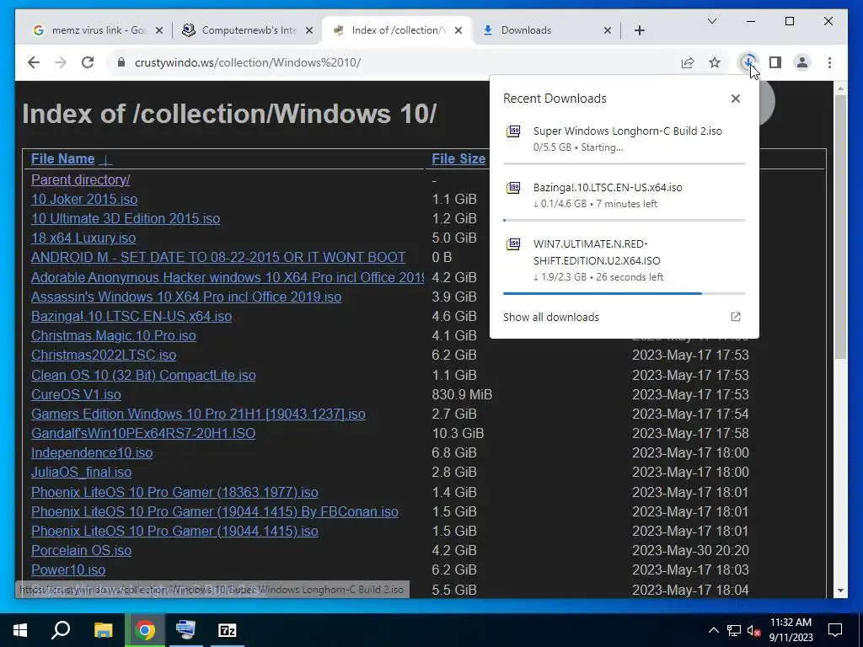Image resolution: width=863 pixels, height=647 pixels.
Task: Click the page's vertical scrollbar thumb
Action: tap(840, 227)
